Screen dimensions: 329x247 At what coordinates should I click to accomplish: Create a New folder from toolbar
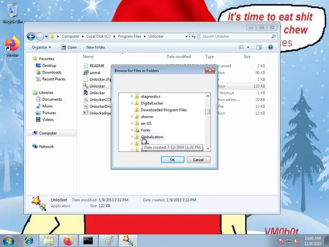click(x=96, y=47)
